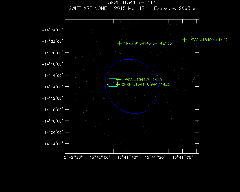Click the label 2RXP J154146.9+141425
The width and height of the screenshot is (240, 192).
[x=146, y=84]
